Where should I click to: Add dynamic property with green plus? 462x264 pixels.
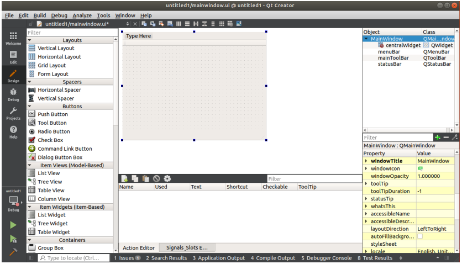pyautogui.click(x=438, y=138)
